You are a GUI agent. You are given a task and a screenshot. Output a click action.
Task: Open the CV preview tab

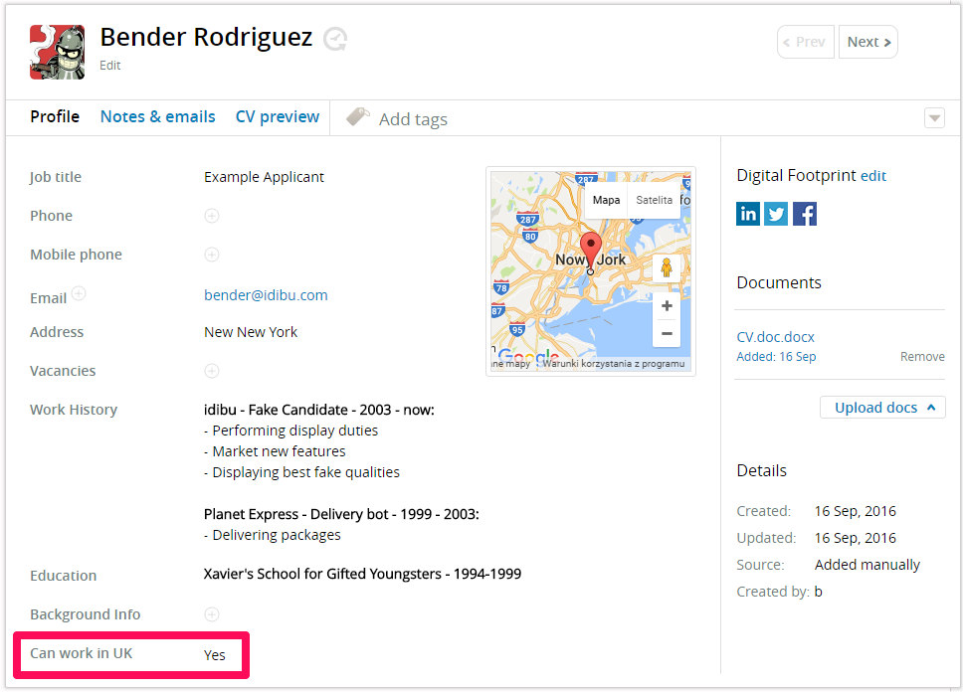click(x=278, y=116)
